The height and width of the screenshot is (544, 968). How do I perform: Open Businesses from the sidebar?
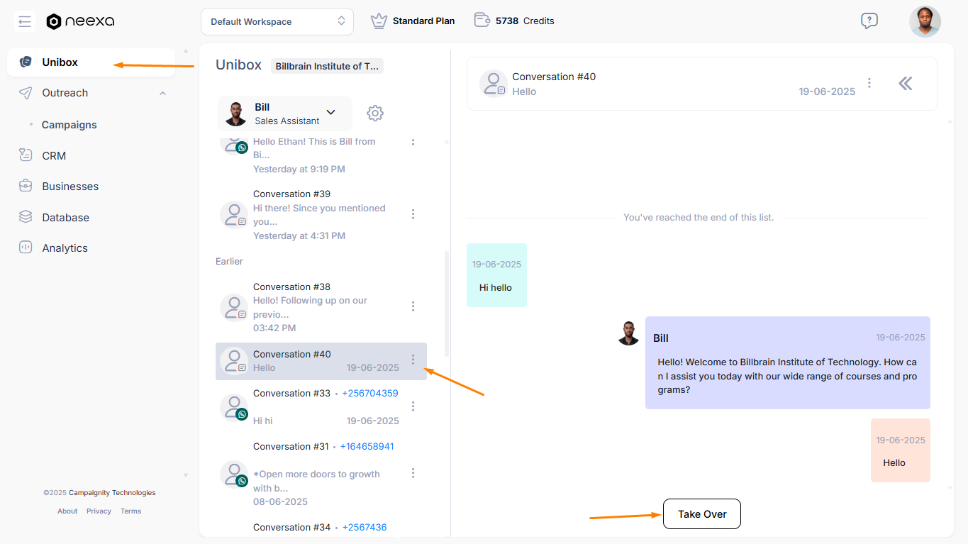point(69,187)
